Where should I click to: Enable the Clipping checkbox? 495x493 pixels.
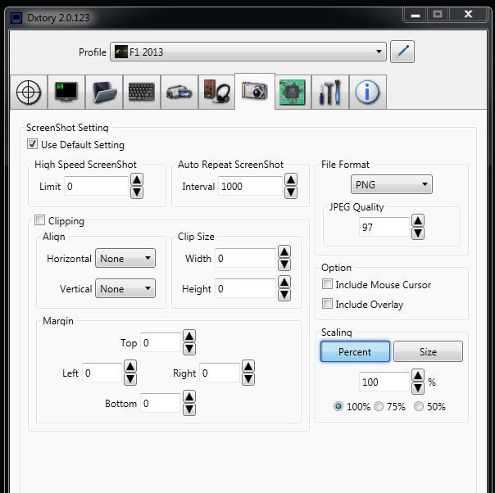[40, 219]
